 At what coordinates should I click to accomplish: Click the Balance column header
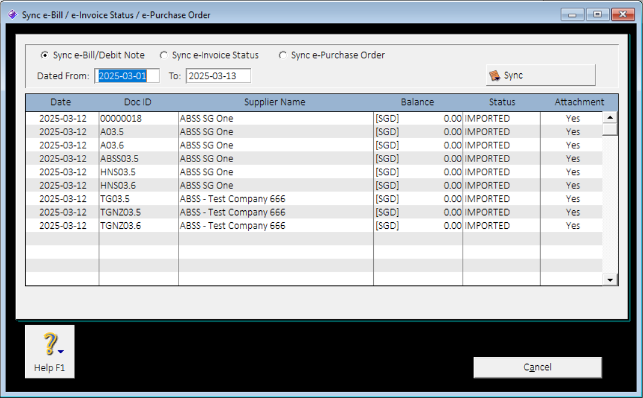[417, 102]
